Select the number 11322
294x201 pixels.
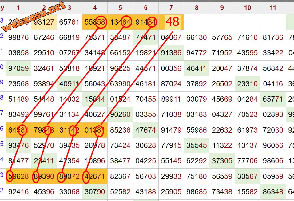click(222, 145)
